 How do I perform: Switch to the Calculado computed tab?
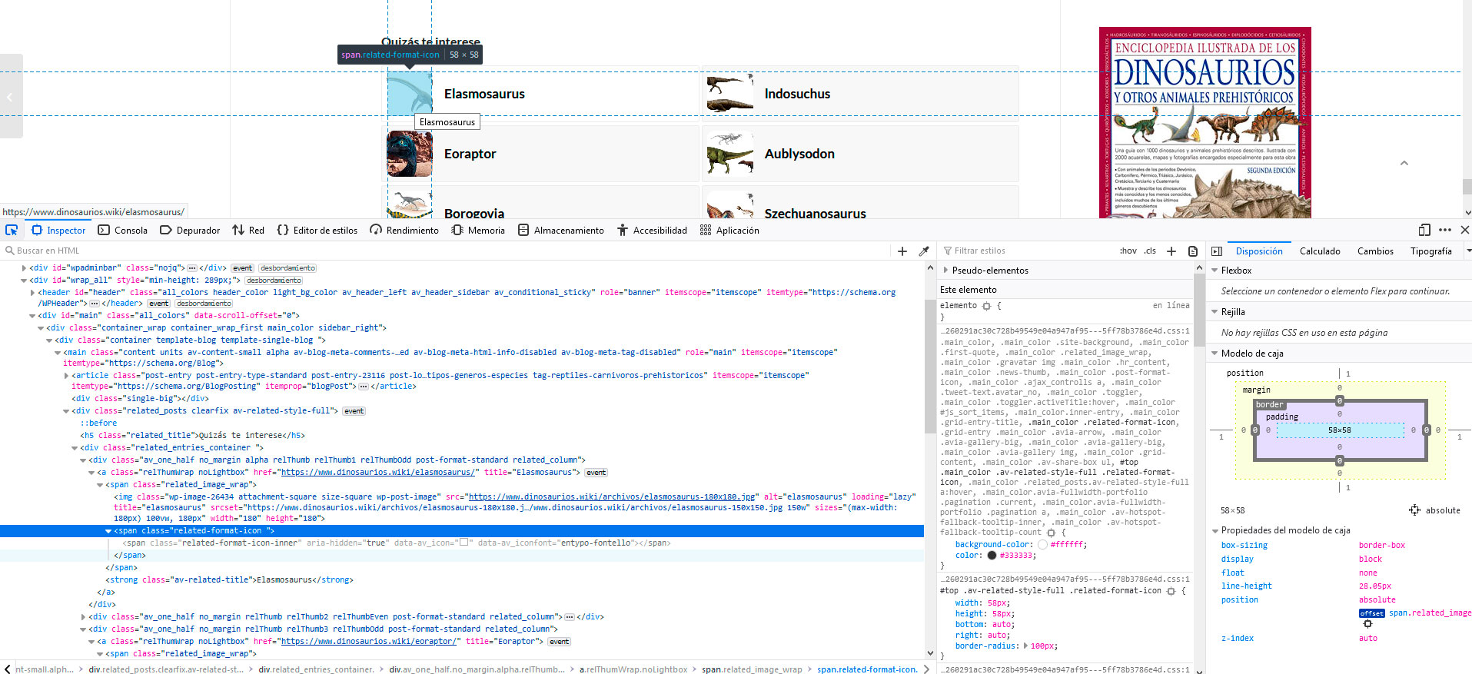pyautogui.click(x=1320, y=251)
